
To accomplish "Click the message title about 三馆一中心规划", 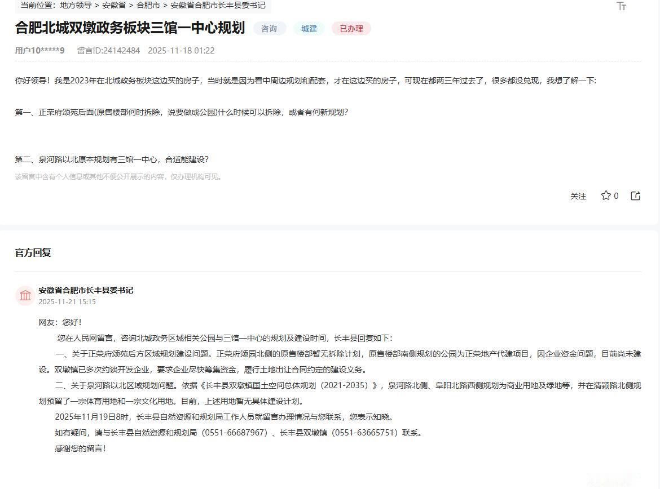I will pos(130,28).
